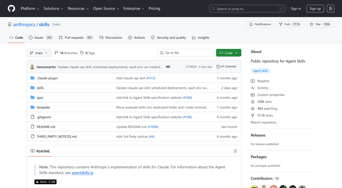Click the watching eye icon

253,109
